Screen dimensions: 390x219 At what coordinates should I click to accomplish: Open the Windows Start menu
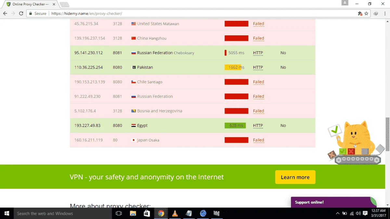click(6, 213)
